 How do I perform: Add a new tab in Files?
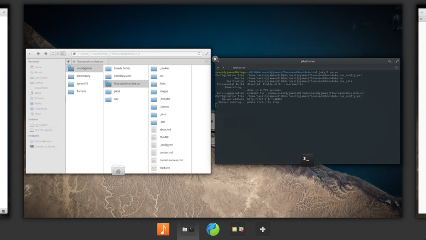(69, 62)
